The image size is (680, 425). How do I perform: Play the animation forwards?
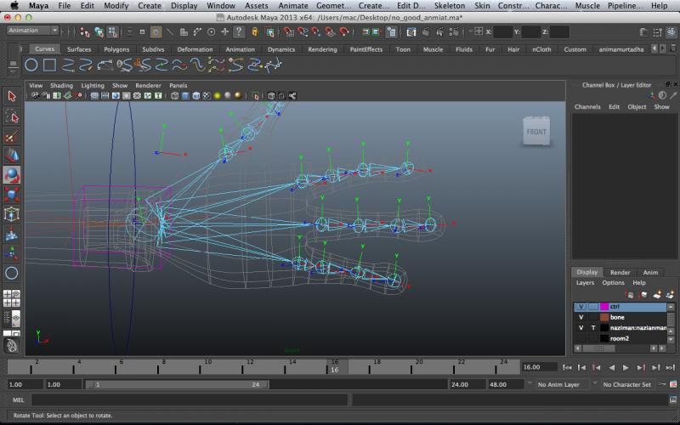click(x=626, y=367)
